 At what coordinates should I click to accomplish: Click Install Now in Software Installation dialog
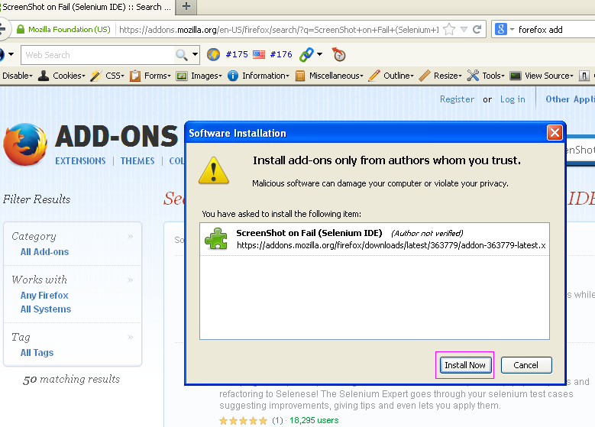465,365
